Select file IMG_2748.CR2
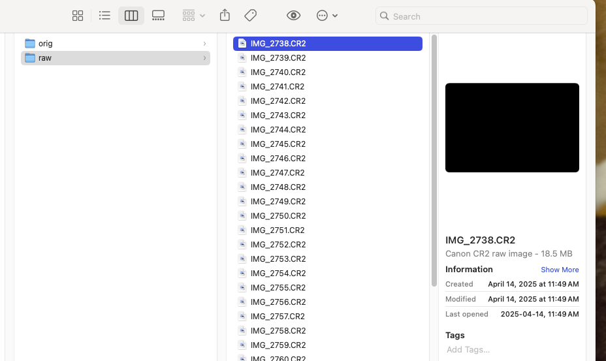This screenshot has height=361, width=606. (x=327, y=187)
